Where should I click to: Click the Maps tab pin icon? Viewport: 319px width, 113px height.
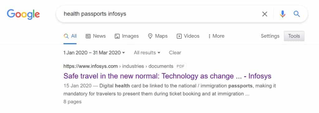coord(150,36)
